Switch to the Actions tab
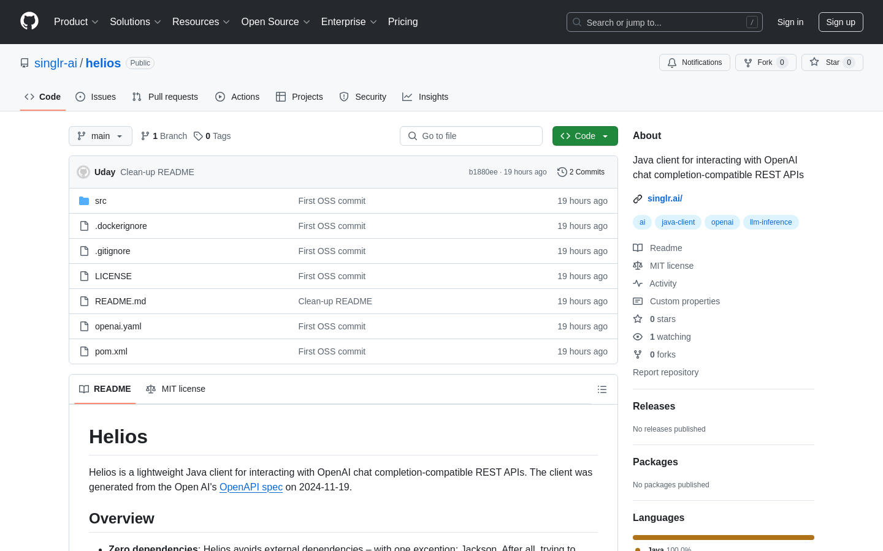 pyautogui.click(x=237, y=97)
